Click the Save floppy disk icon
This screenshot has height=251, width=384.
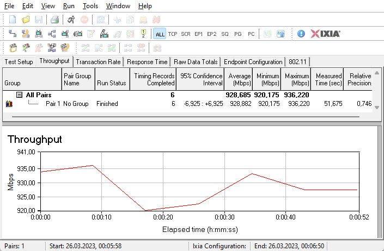pos(39,20)
